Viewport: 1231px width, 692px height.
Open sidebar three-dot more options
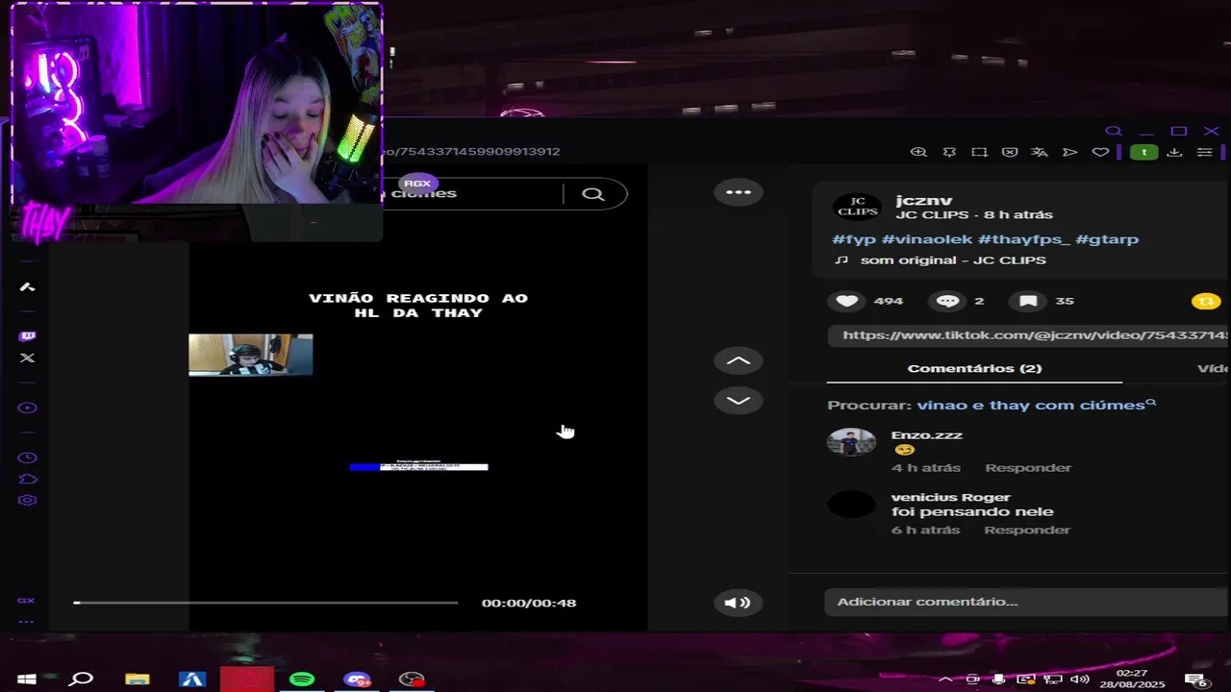point(26,622)
